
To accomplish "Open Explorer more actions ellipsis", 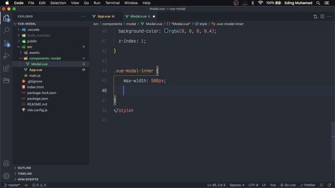I will (x=83, y=16).
